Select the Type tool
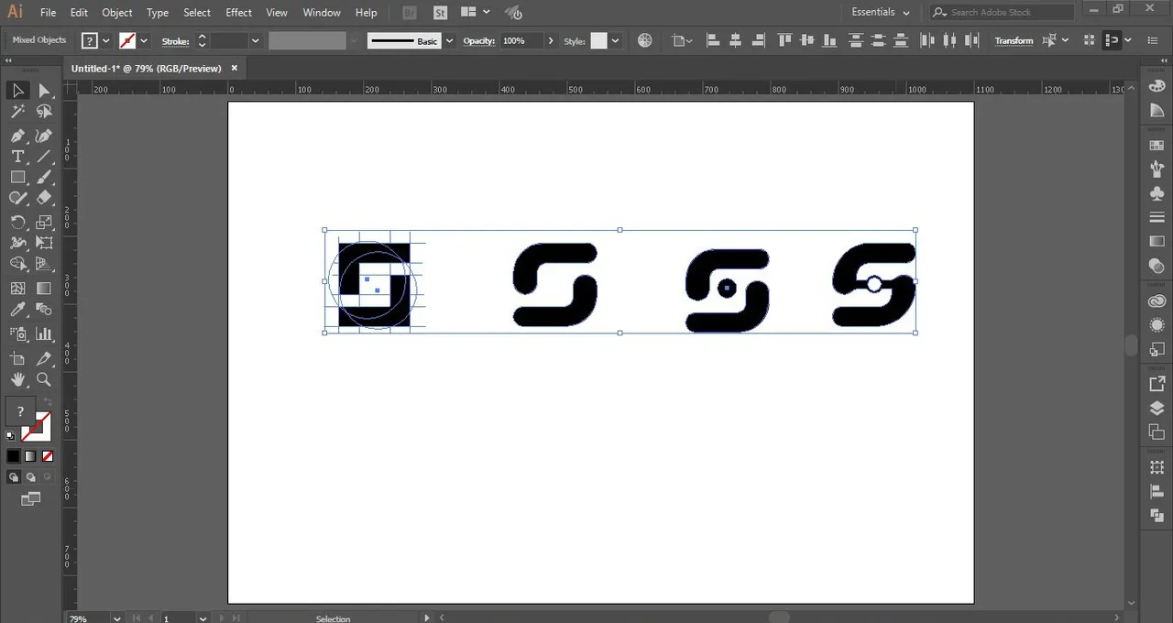Viewport: 1173px width, 623px height. pyautogui.click(x=17, y=157)
